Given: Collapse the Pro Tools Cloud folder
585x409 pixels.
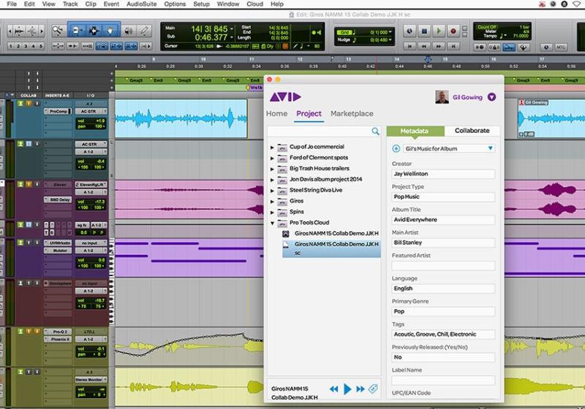Looking at the screenshot, I should [x=273, y=223].
